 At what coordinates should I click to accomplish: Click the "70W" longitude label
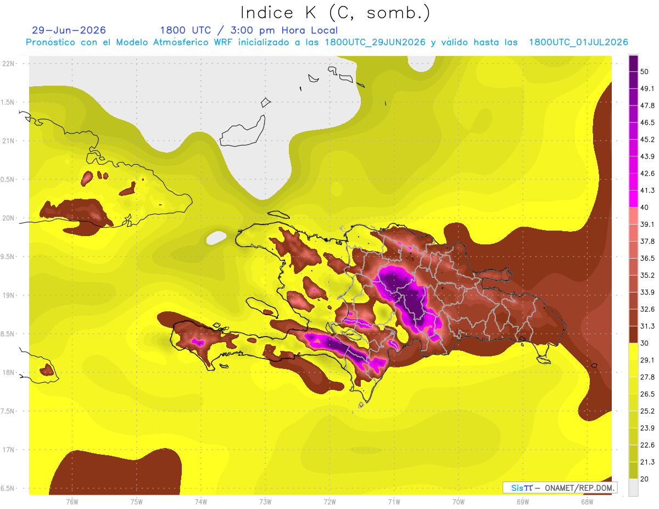tap(458, 501)
